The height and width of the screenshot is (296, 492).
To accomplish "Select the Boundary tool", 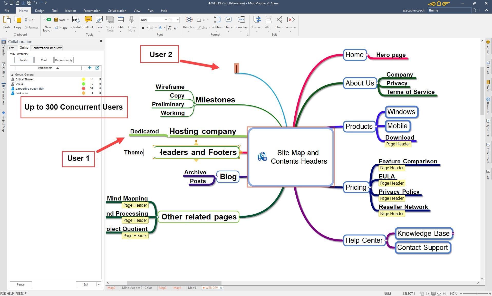I will click(241, 20).
